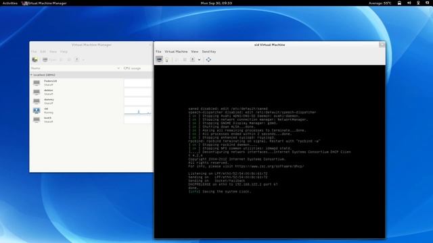The width and height of the screenshot is (433, 243).
Task: Open the clock calendar in top bar
Action: coord(216,3)
